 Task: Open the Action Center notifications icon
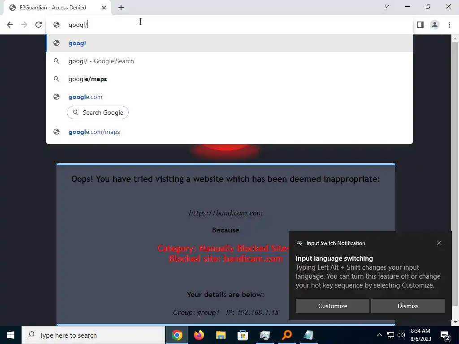point(445,335)
